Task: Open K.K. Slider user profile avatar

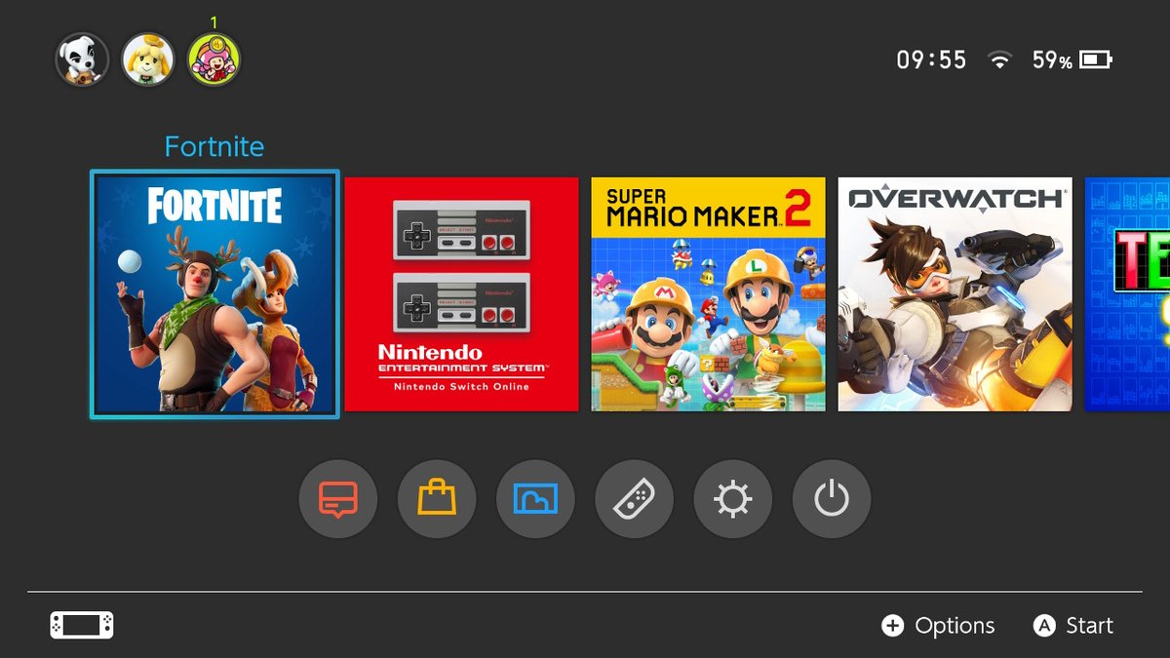Action: [82, 59]
